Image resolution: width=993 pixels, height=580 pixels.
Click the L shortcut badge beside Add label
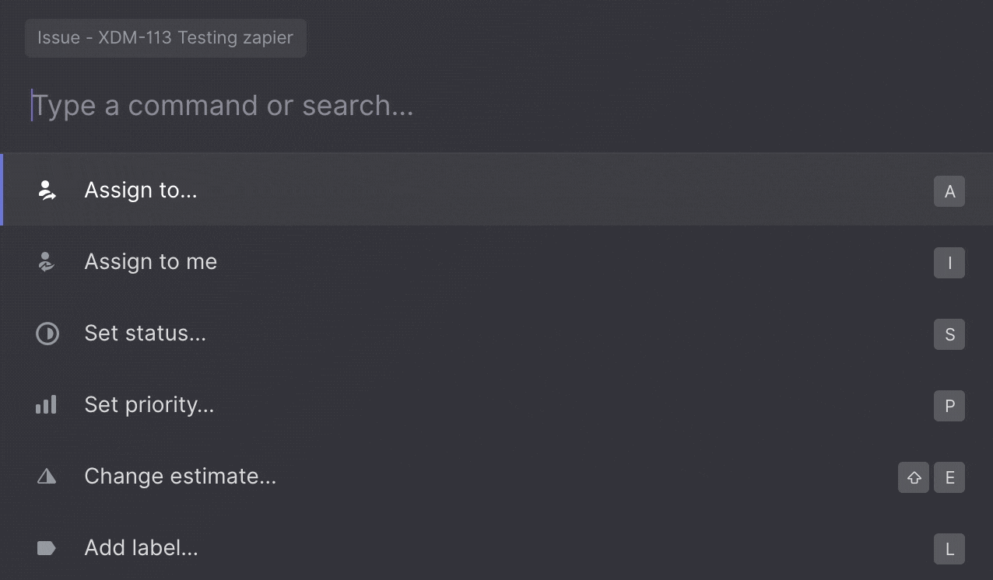[x=949, y=549]
